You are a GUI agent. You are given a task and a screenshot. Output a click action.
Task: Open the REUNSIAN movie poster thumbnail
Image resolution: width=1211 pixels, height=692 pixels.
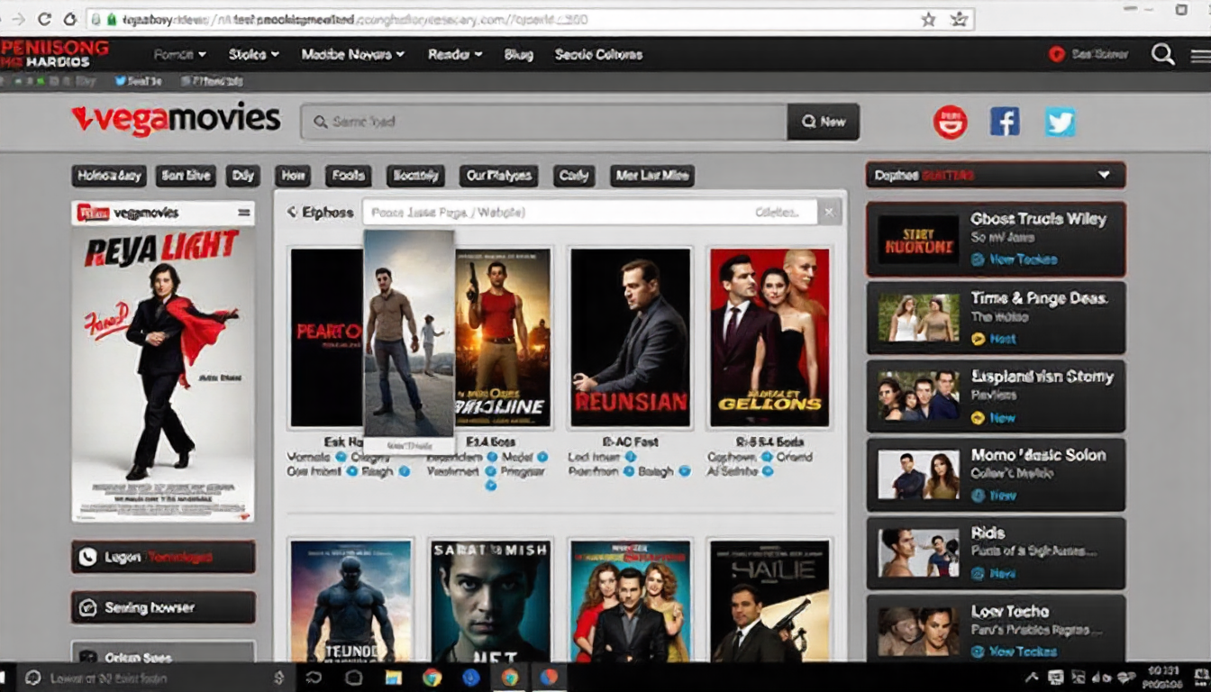(x=631, y=338)
